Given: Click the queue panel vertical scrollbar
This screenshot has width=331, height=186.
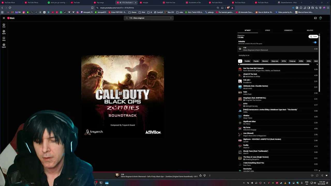Looking at the screenshot, I should click(x=319, y=63).
